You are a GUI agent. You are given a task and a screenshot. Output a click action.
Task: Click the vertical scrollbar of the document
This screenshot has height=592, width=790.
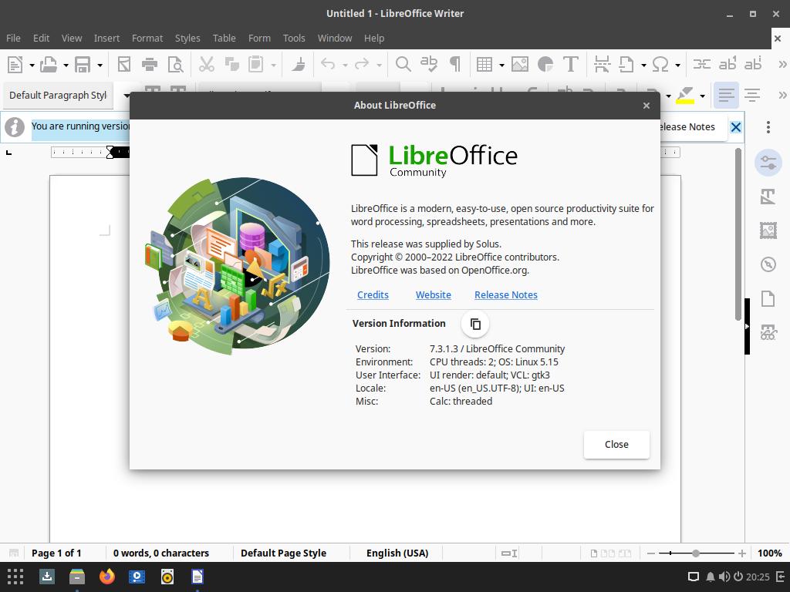tap(738, 234)
